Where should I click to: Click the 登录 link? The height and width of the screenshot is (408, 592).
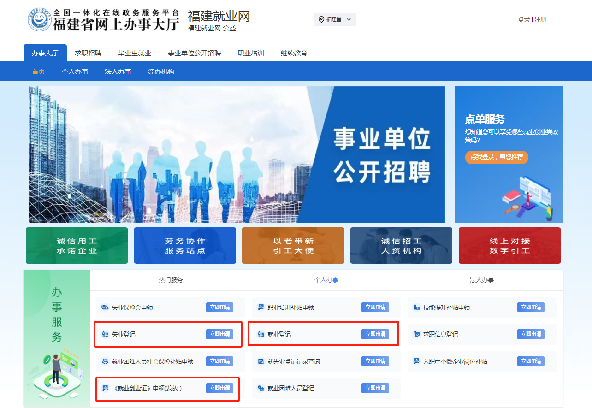coord(524,19)
